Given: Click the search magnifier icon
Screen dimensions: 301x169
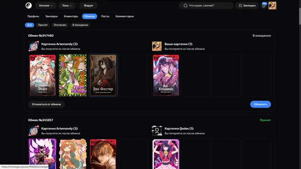Looking at the screenshot, I should coord(185,5).
